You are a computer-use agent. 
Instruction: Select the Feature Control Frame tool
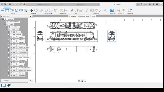coord(92,10)
